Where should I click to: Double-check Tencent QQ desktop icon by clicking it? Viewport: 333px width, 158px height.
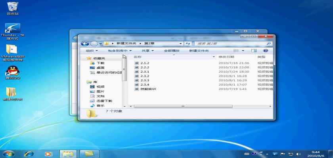coord(12,72)
